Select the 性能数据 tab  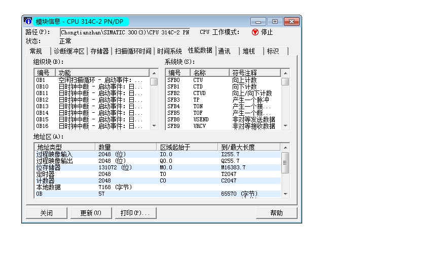pyautogui.click(x=200, y=51)
